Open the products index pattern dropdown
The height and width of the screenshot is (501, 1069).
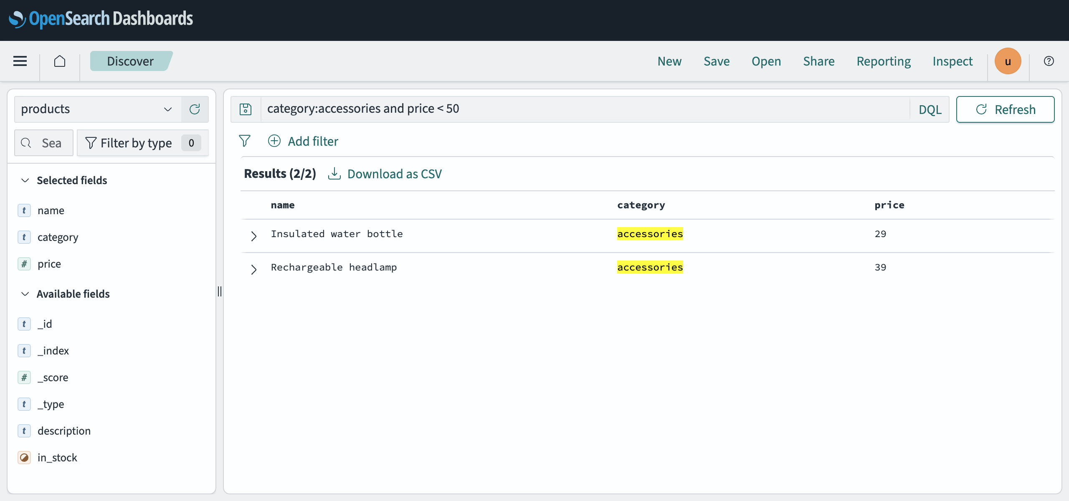coord(98,109)
